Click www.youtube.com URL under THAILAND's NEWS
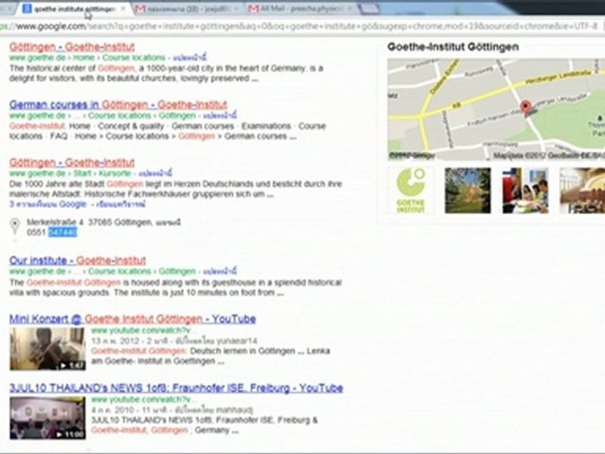 coord(144,400)
